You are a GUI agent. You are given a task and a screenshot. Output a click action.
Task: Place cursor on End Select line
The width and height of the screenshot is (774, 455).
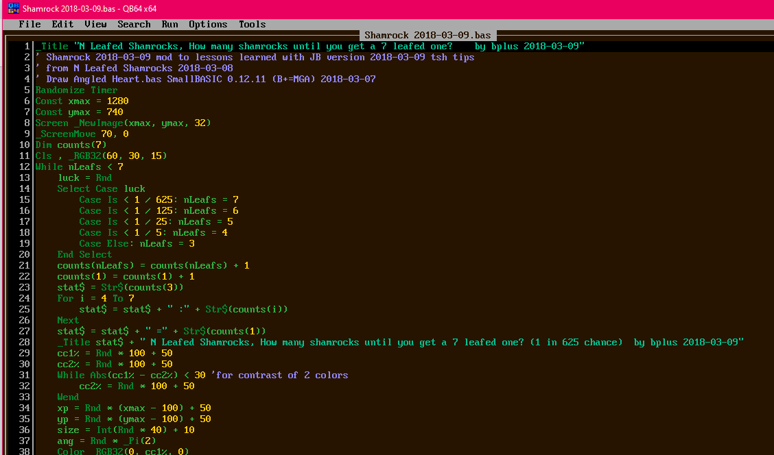click(84, 254)
